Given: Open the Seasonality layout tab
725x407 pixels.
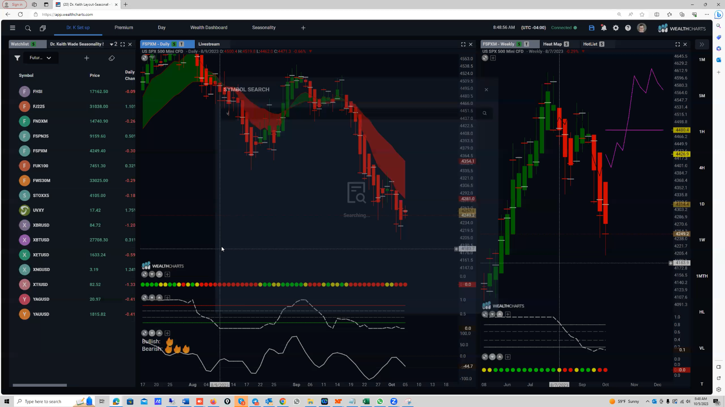Looking at the screenshot, I should point(264,28).
